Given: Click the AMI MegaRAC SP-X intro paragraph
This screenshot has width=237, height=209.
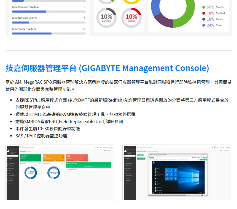Looking at the screenshot, I should [118, 86].
